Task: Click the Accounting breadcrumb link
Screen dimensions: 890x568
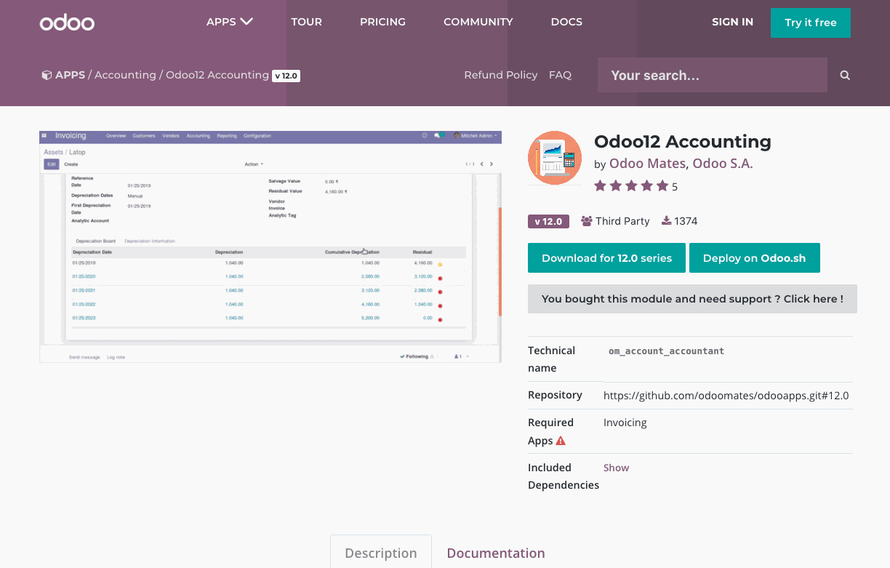Action: click(125, 75)
